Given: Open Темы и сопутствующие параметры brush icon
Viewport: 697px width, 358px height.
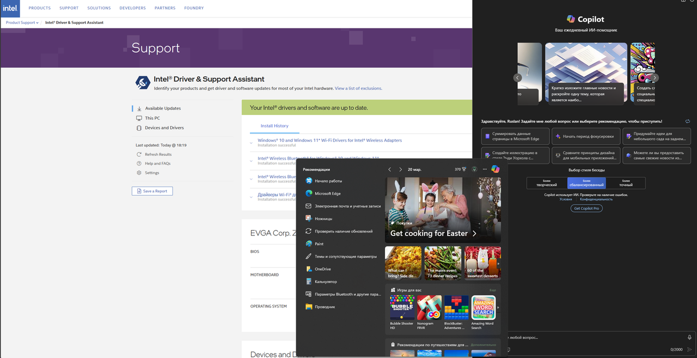Looking at the screenshot, I should pos(309,256).
